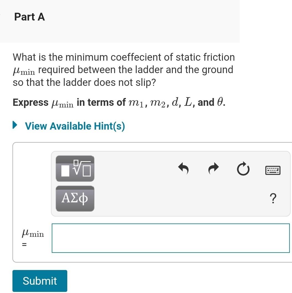
Task: Open the symbol palette under the templates button
Action: tap(75, 198)
